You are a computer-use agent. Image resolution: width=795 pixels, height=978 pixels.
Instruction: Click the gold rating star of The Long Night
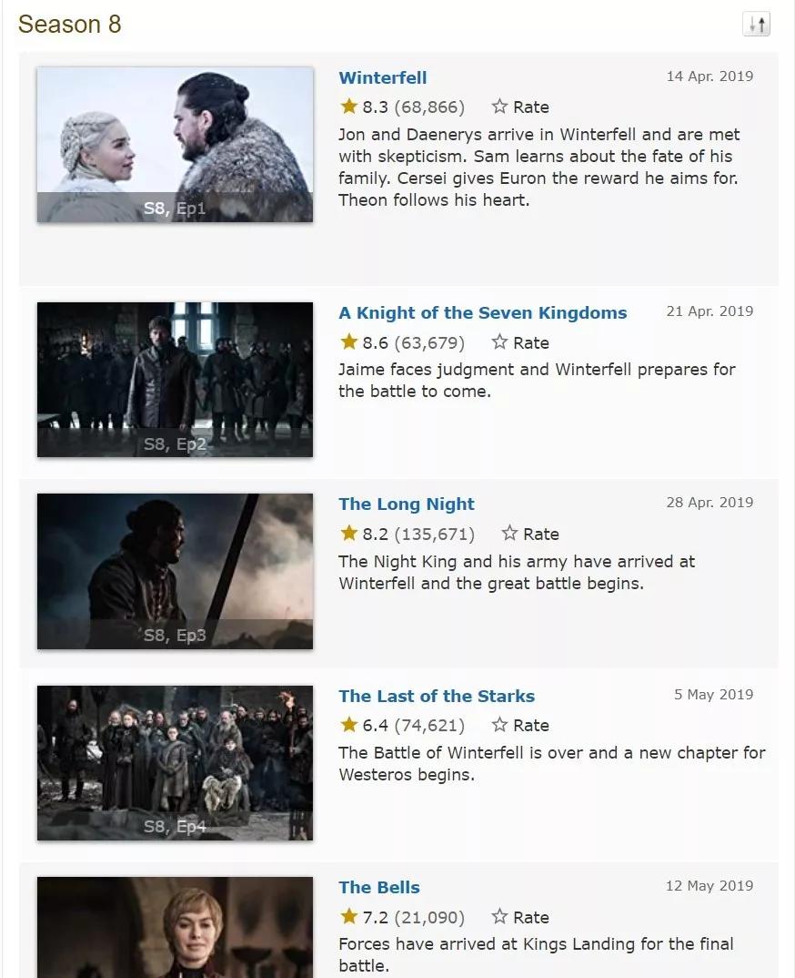pyautogui.click(x=349, y=534)
